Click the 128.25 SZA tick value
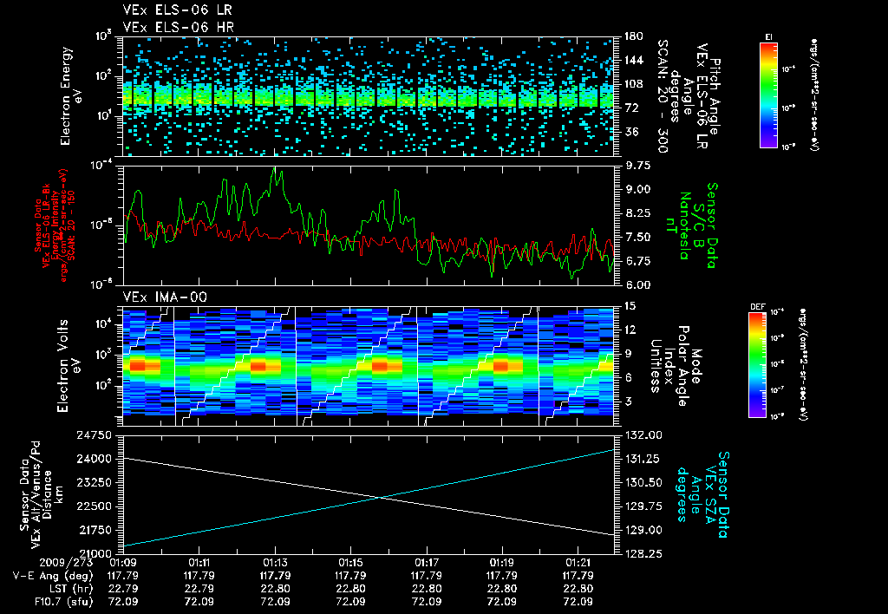 [x=643, y=553]
